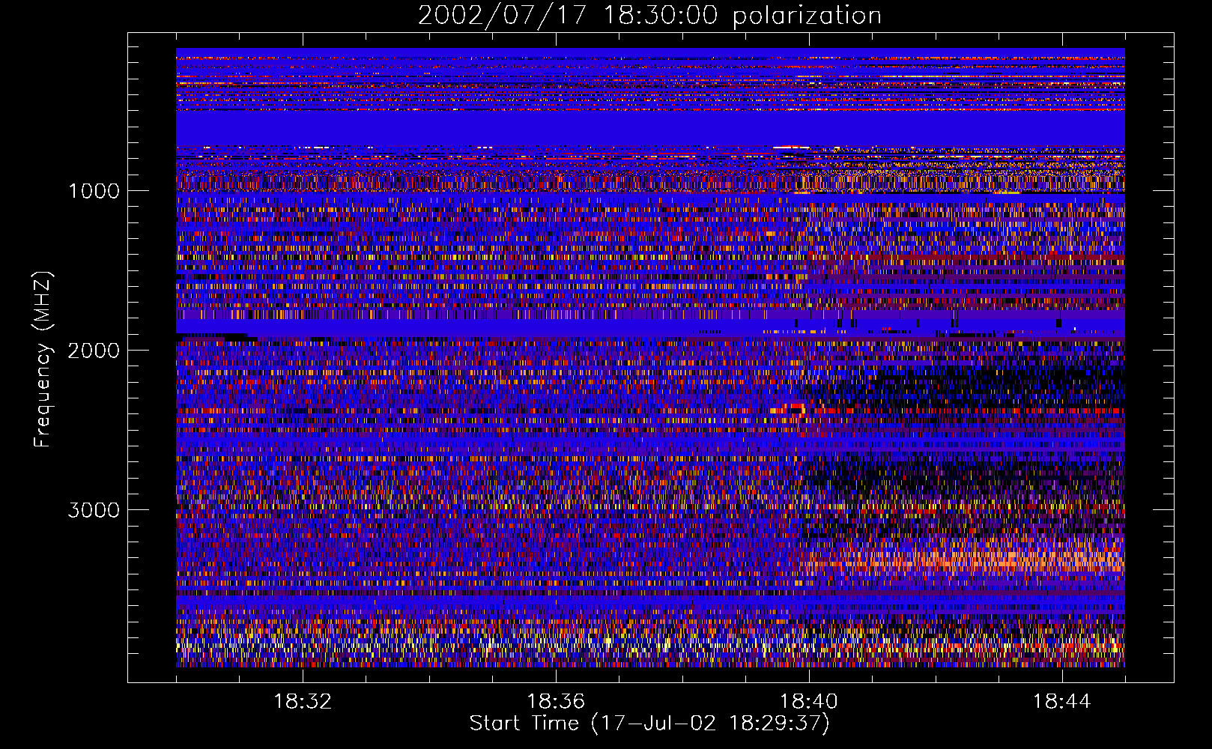1212x749 pixels.
Task: Click the 2000 frequency tick label
Action: 94,351
